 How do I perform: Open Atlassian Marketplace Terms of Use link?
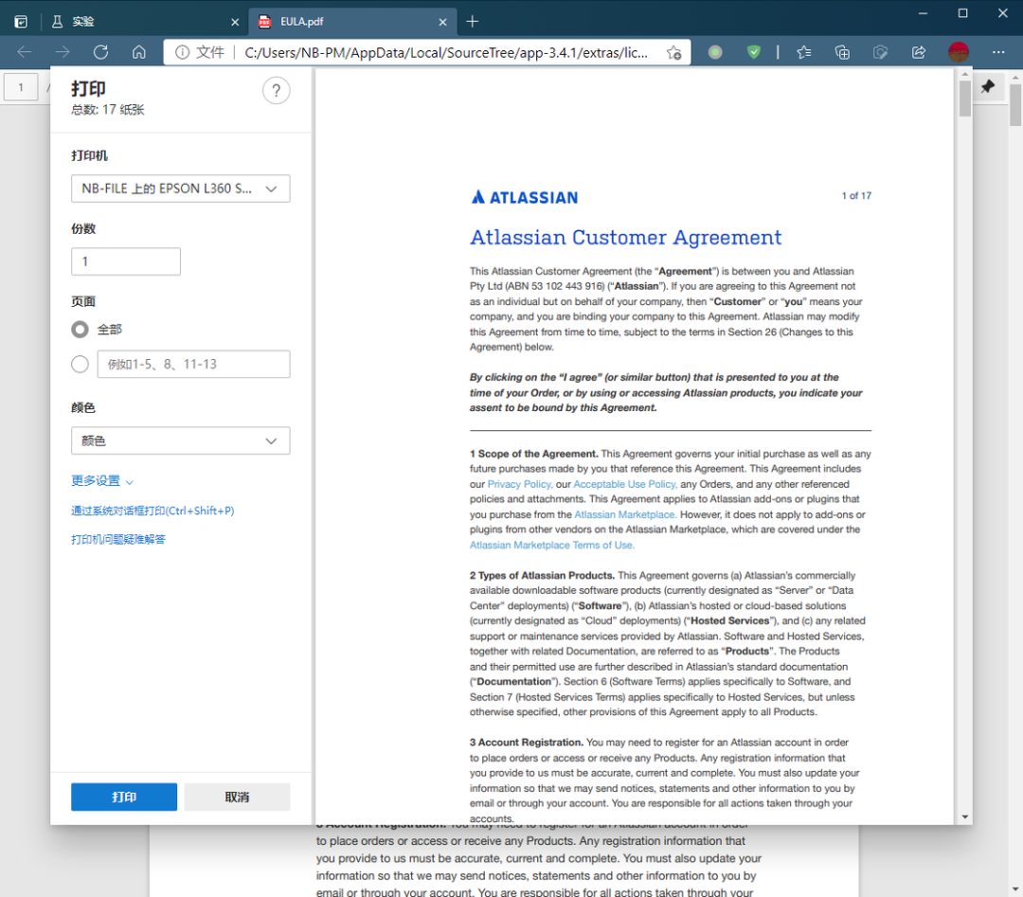tap(552, 546)
